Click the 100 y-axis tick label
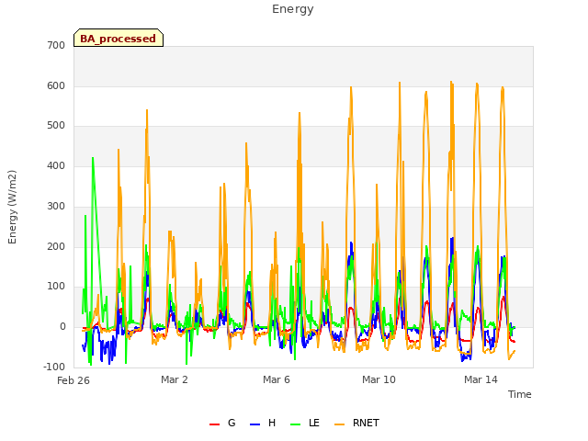The height and width of the screenshot is (441, 588). 56,287
